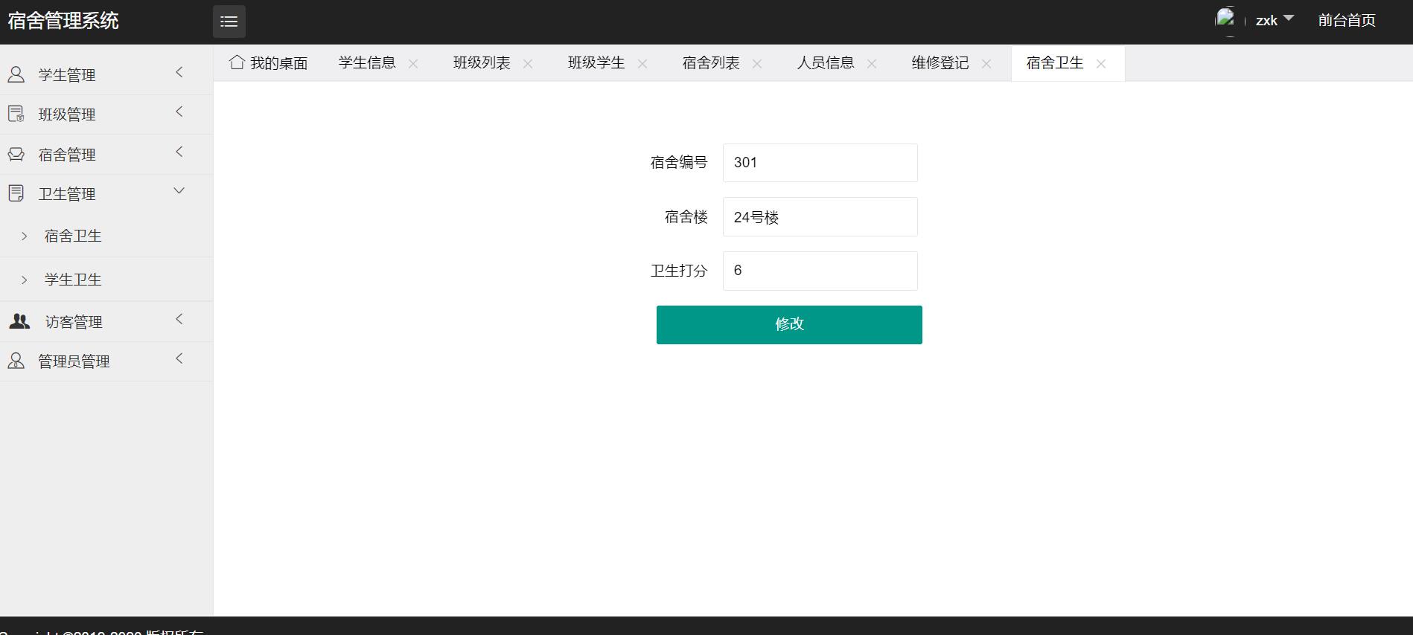Click the 学生管理 person icon
This screenshot has height=635, width=1413.
pyautogui.click(x=16, y=74)
